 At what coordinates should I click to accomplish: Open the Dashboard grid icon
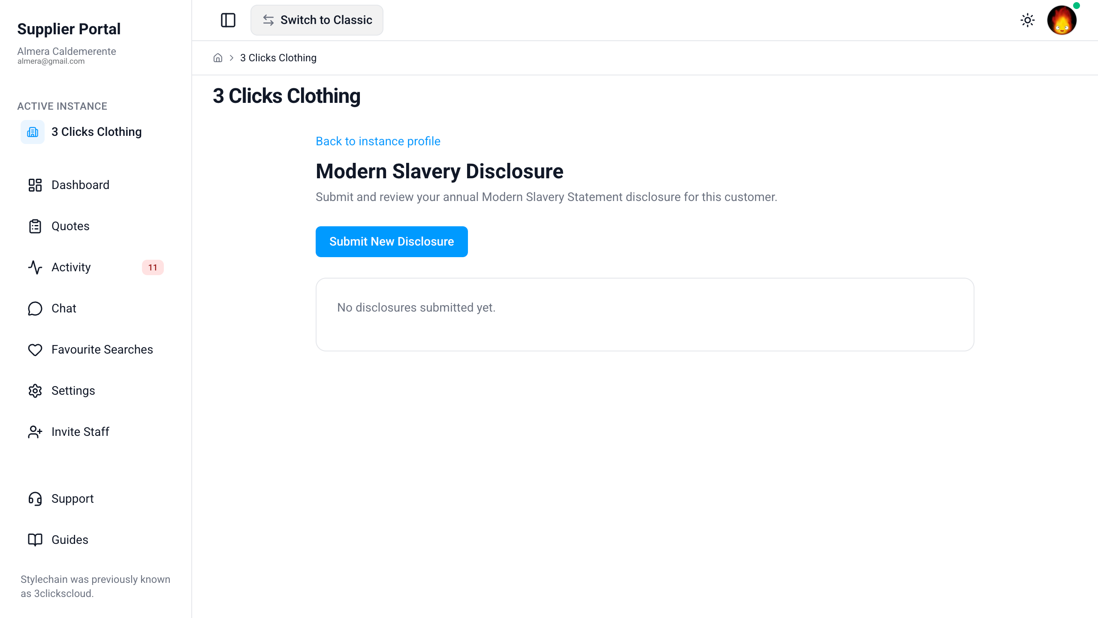[x=35, y=185]
